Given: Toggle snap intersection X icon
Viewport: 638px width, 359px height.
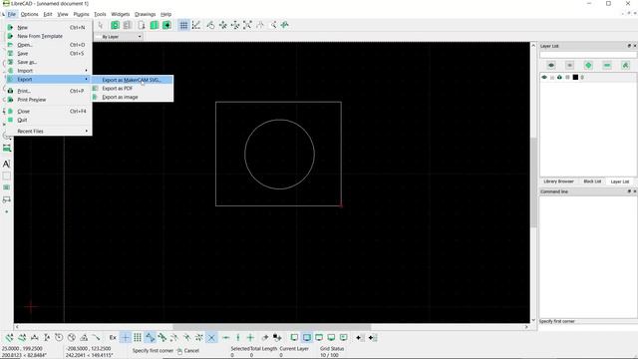Looking at the screenshot, I should (211, 337).
